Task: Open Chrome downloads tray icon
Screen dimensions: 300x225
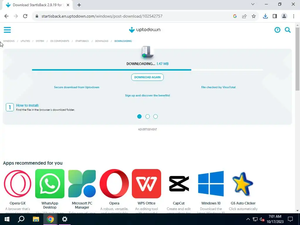Action: click(x=265, y=16)
